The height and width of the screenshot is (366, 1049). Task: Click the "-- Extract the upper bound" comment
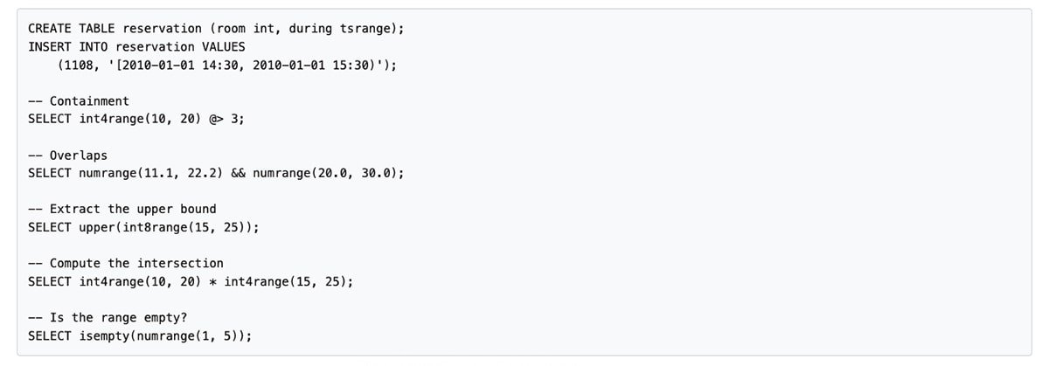click(122, 210)
